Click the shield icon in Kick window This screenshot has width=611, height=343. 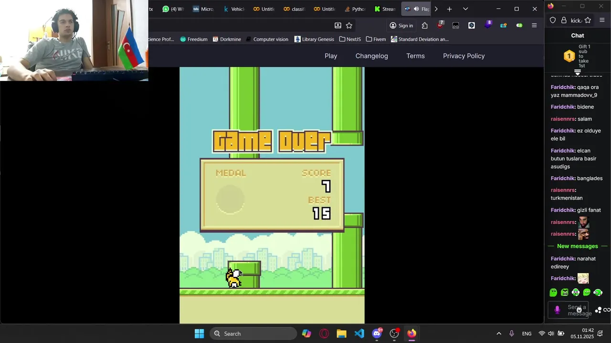[x=553, y=20]
